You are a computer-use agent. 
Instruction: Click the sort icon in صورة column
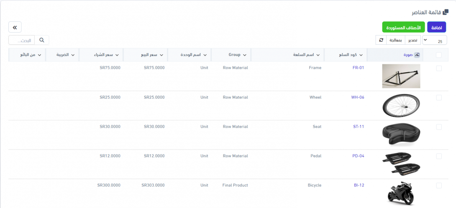[417, 55]
